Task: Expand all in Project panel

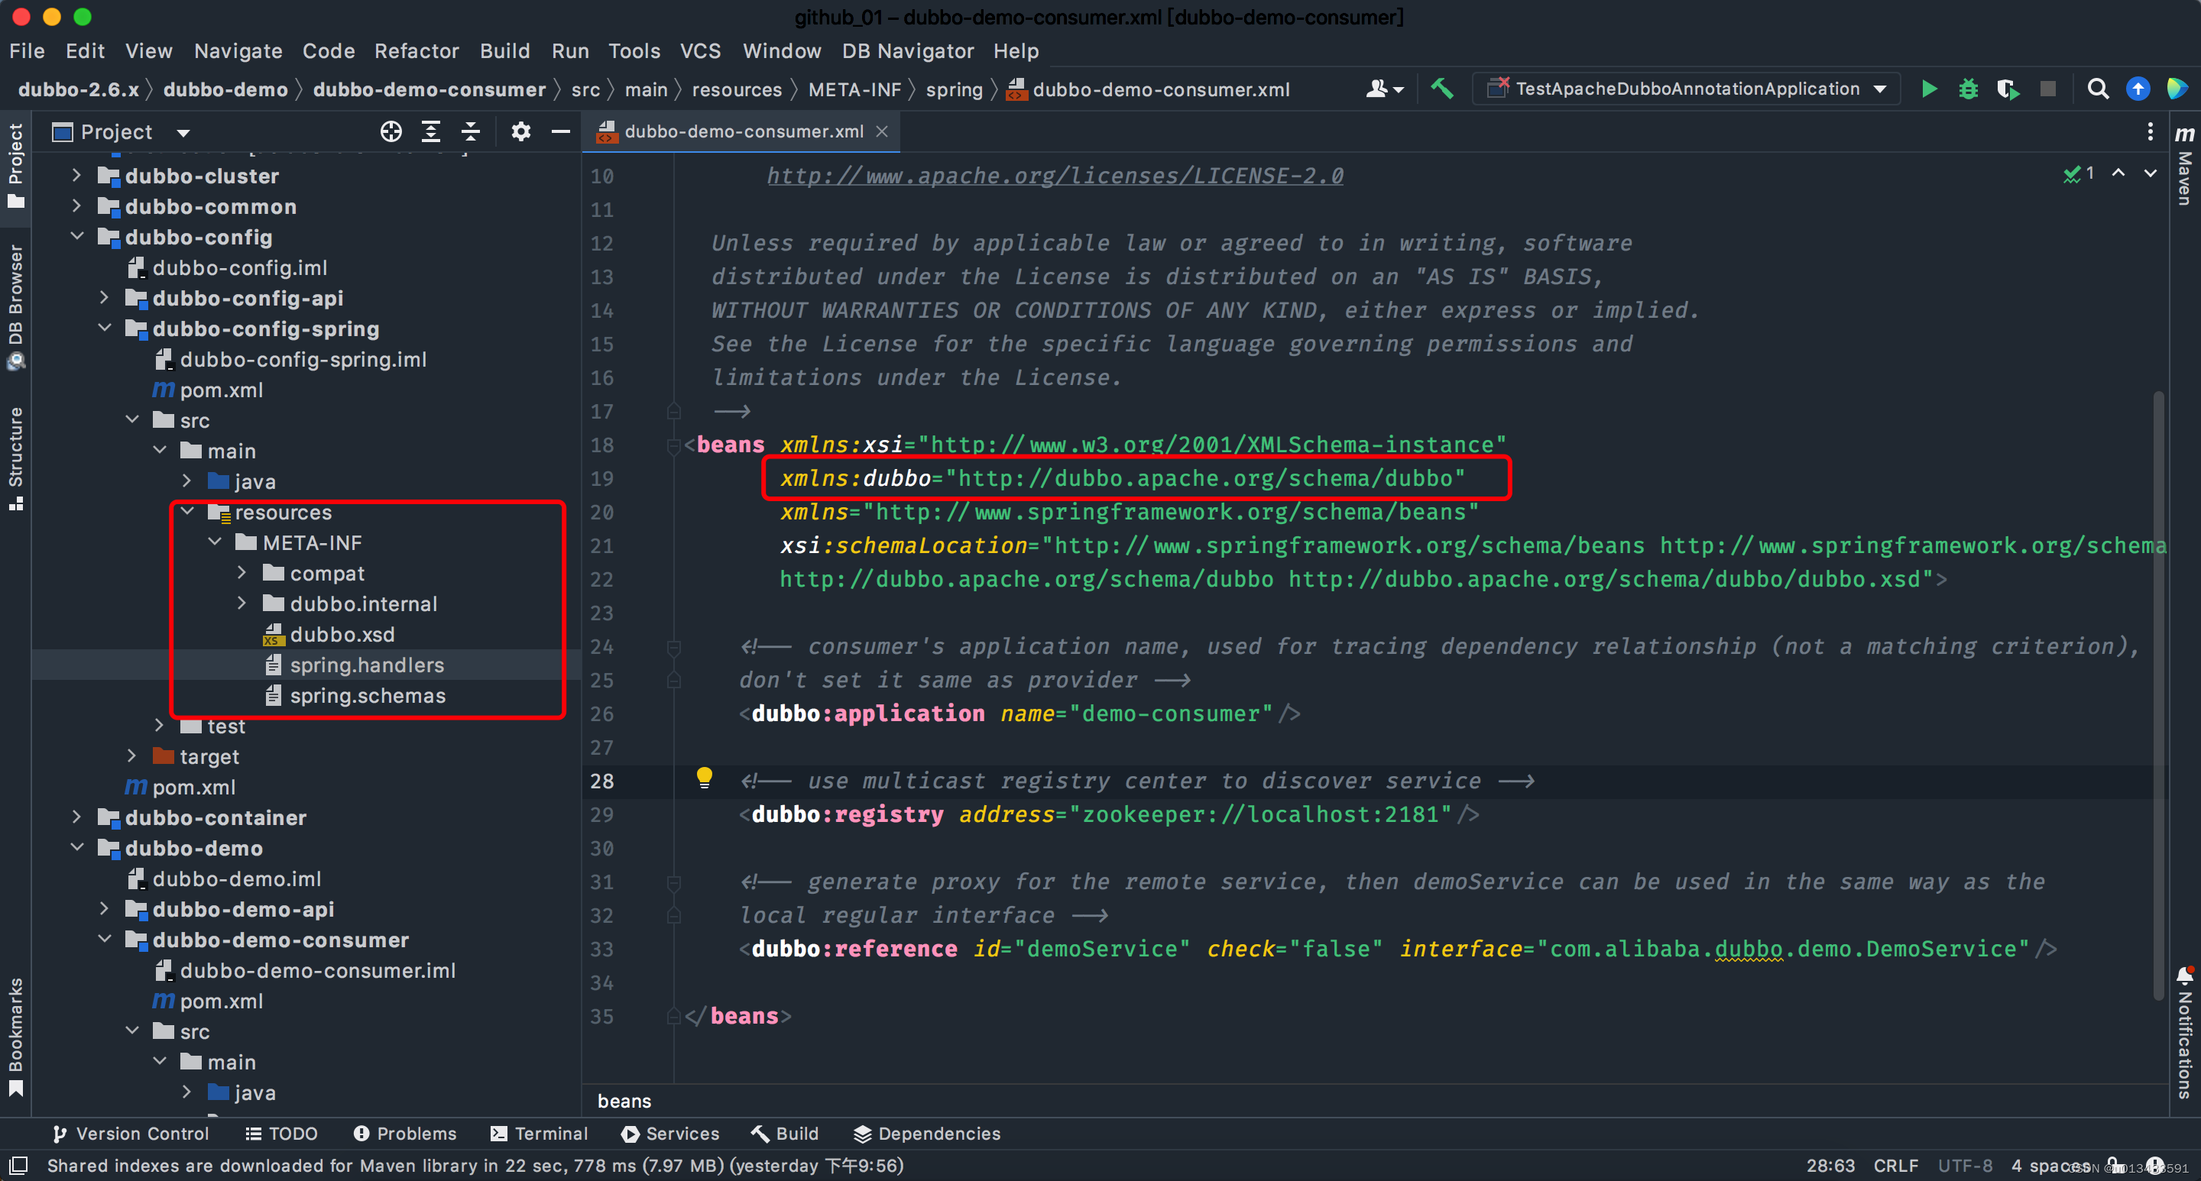Action: click(x=430, y=131)
